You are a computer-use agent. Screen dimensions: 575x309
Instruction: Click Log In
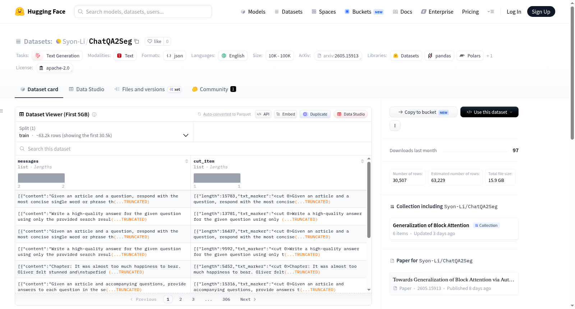click(514, 11)
